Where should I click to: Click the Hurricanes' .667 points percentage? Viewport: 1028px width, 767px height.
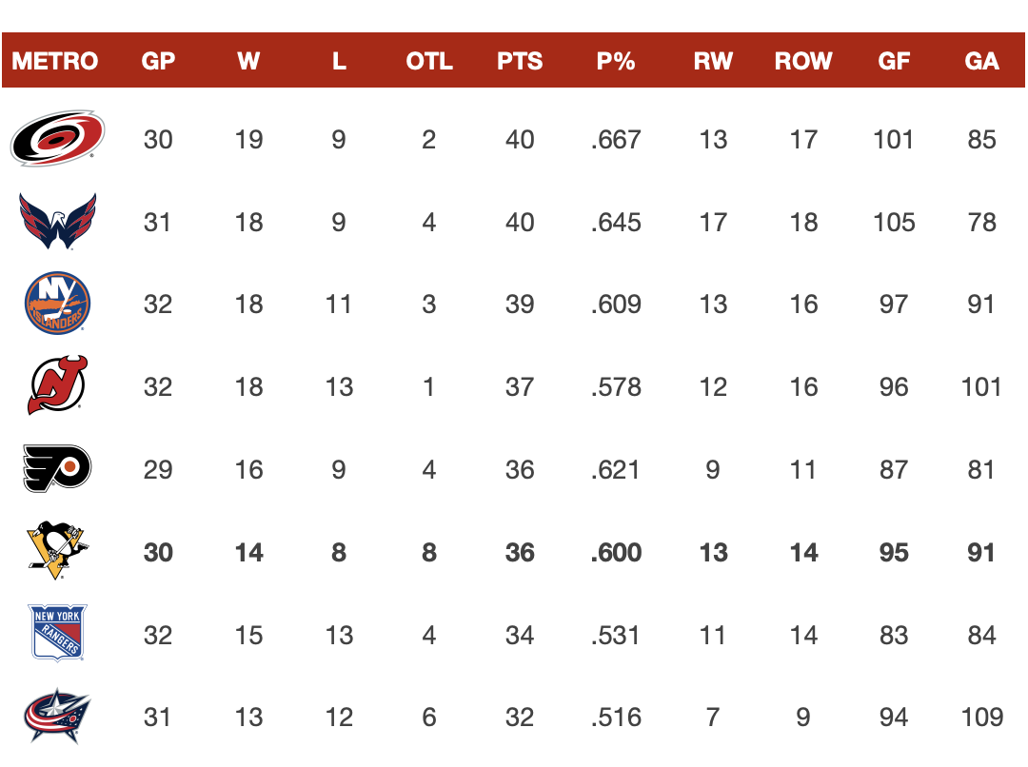616,140
